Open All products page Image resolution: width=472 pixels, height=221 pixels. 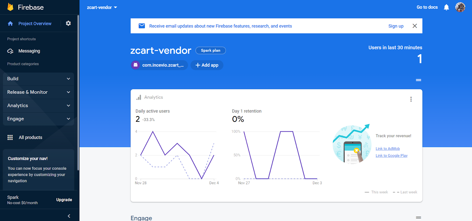point(30,137)
